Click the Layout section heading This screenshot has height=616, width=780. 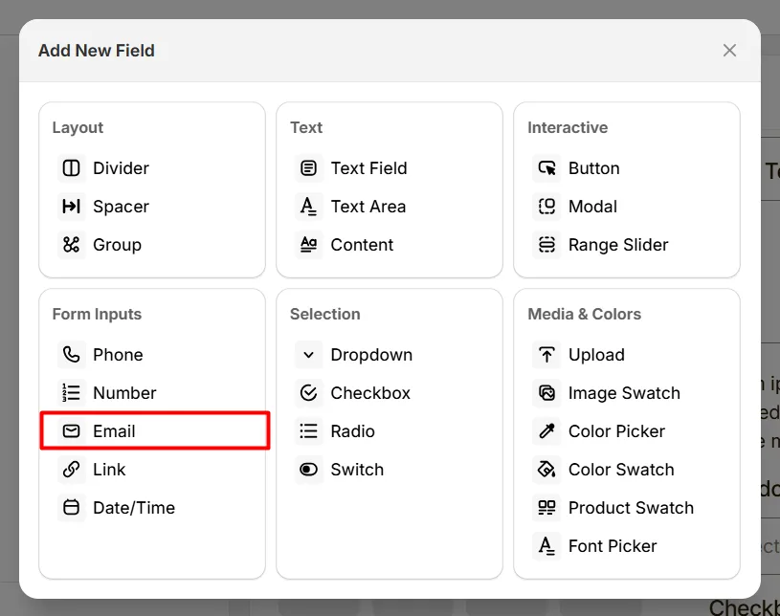coord(78,128)
